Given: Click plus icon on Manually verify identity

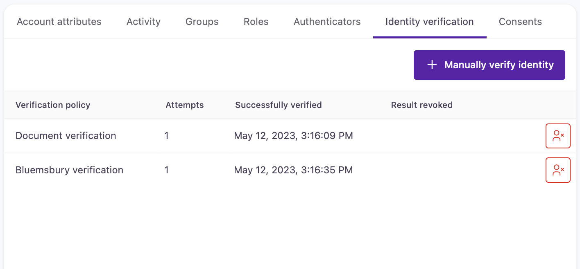Looking at the screenshot, I should tap(432, 65).
